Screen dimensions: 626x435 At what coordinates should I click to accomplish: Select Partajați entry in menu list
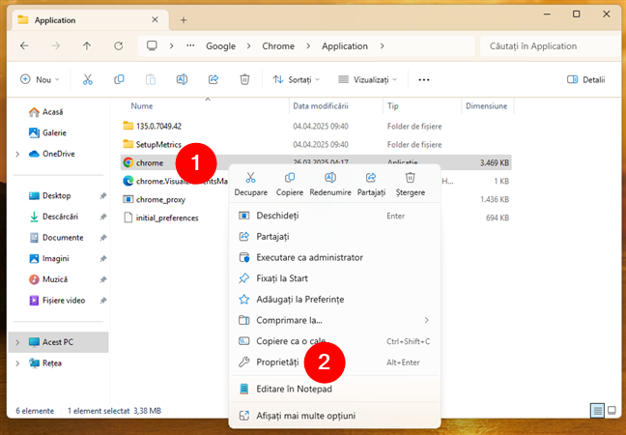(334, 237)
